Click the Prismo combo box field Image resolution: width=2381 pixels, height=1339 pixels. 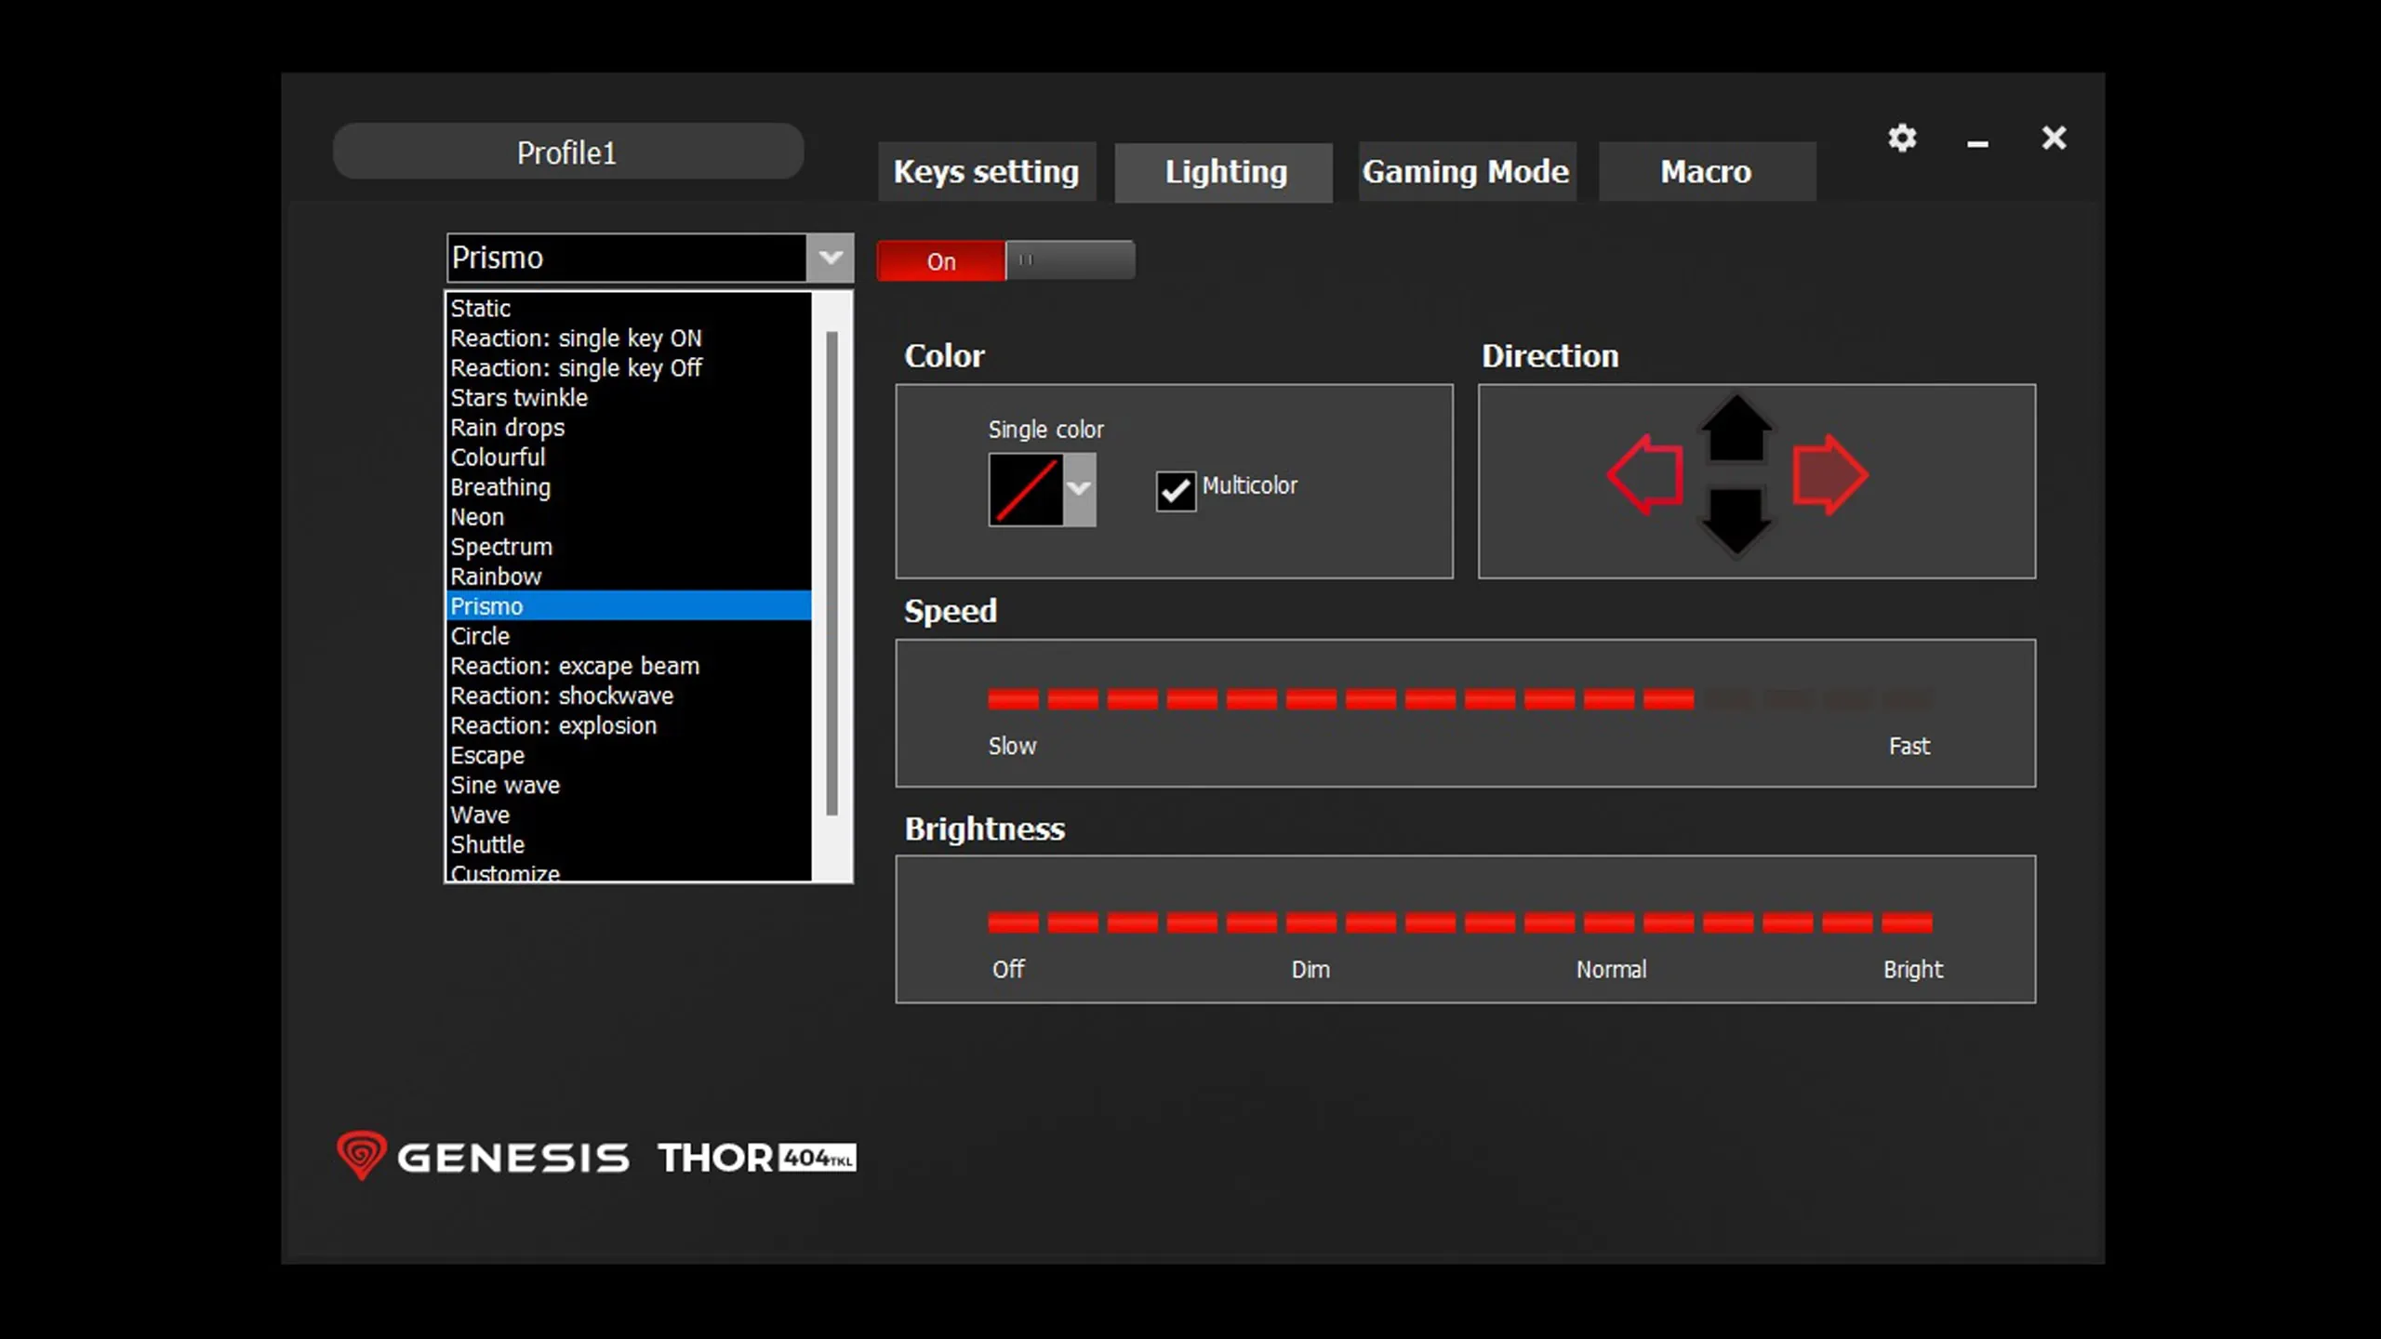pos(626,258)
